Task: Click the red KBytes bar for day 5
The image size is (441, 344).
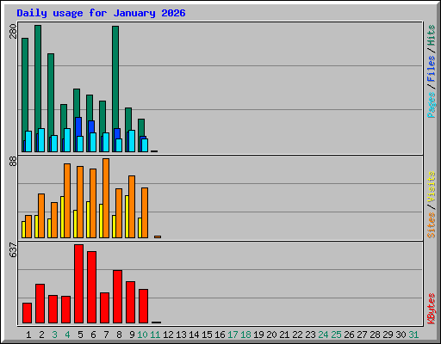Action: (78, 284)
